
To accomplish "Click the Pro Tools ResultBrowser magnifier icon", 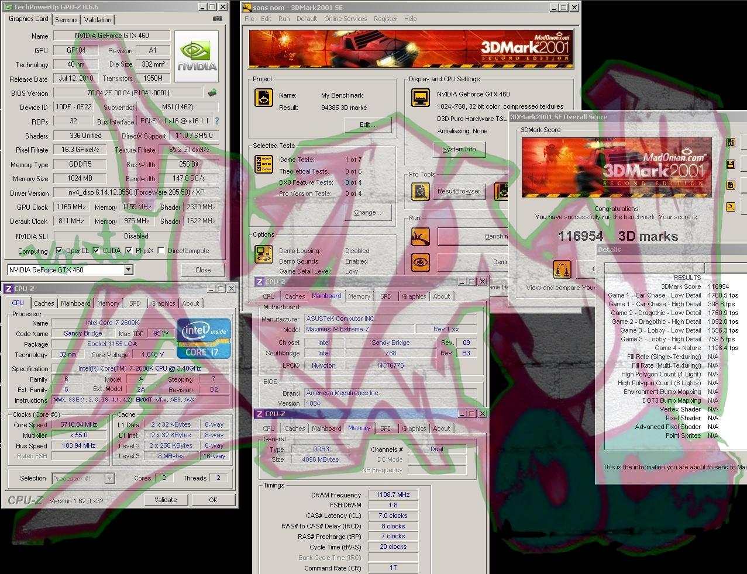I will pyautogui.click(x=420, y=191).
